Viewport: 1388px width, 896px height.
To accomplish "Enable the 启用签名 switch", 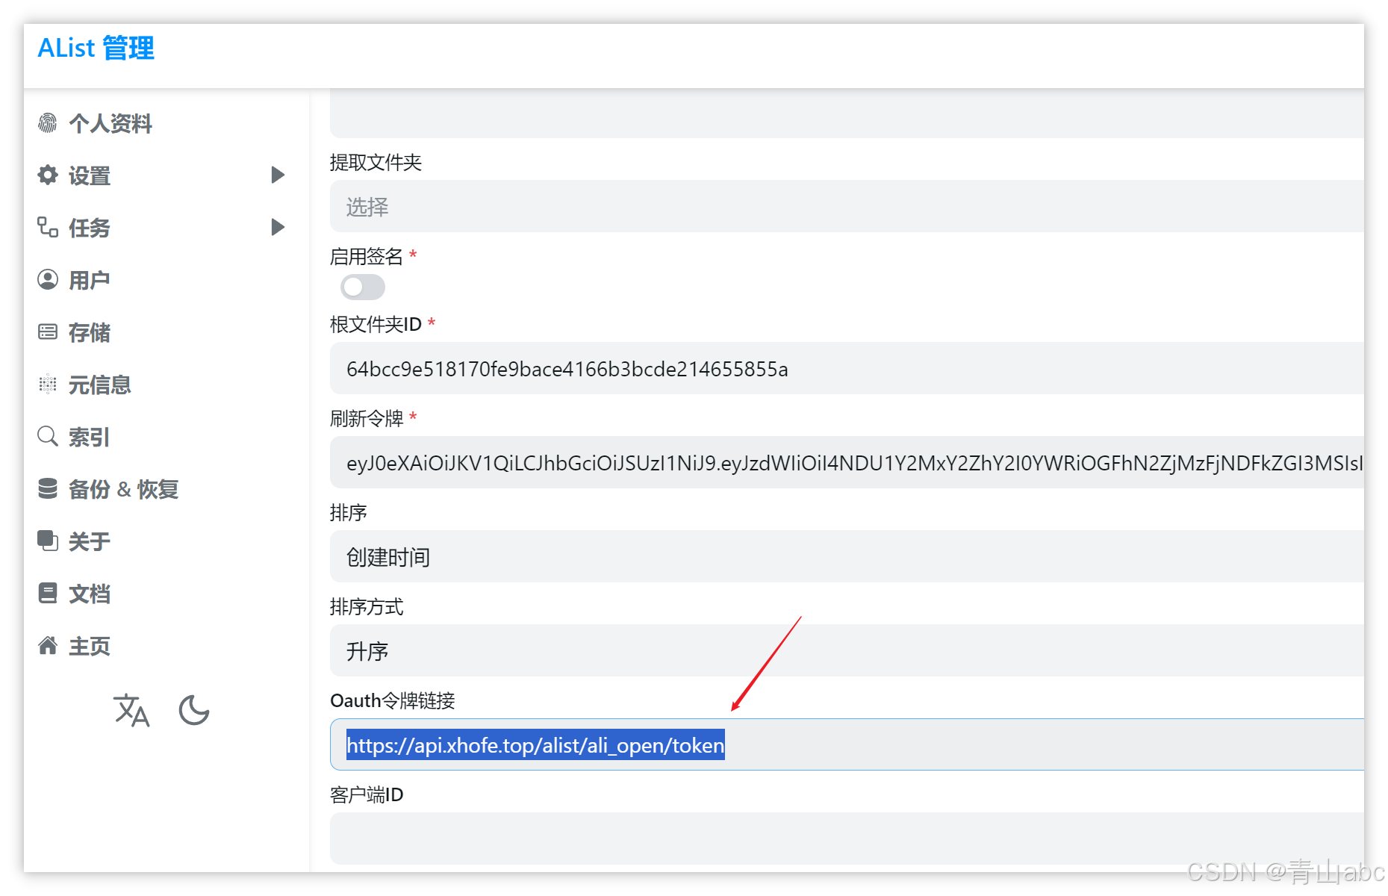I will pyautogui.click(x=362, y=287).
